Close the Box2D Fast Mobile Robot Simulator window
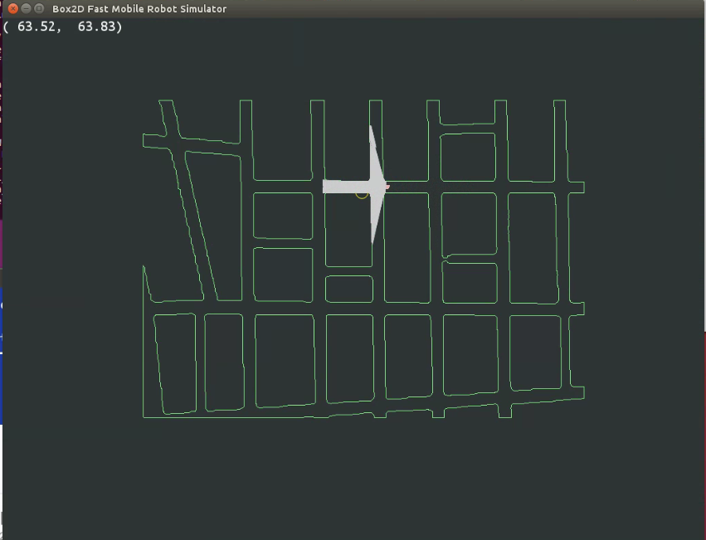Viewport: 706px width, 540px height. coord(13,8)
